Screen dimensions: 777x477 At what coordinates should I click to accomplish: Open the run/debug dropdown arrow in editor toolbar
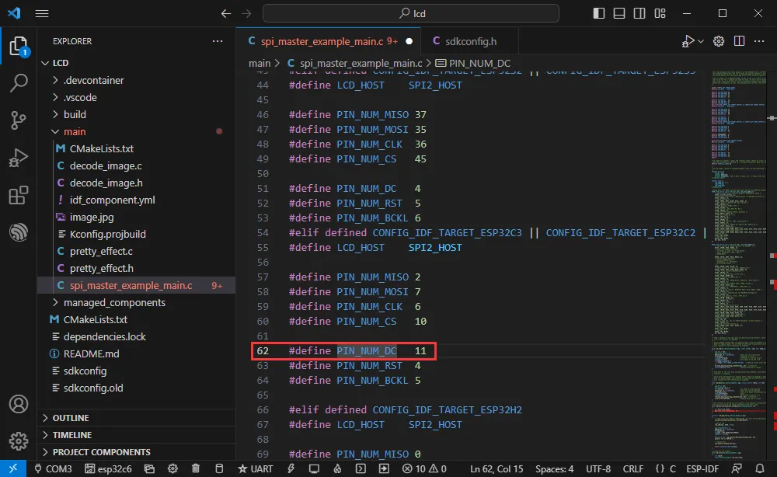click(x=701, y=41)
